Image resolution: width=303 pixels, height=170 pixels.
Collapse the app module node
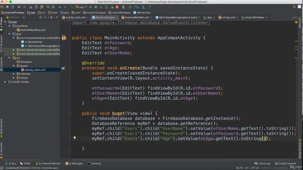tap(5, 22)
